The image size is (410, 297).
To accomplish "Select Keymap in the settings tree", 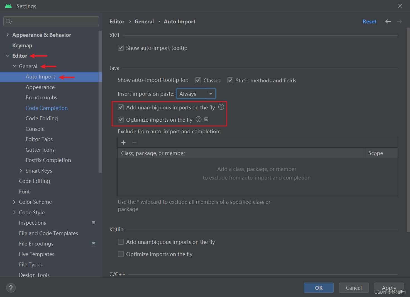I will 22,45.
